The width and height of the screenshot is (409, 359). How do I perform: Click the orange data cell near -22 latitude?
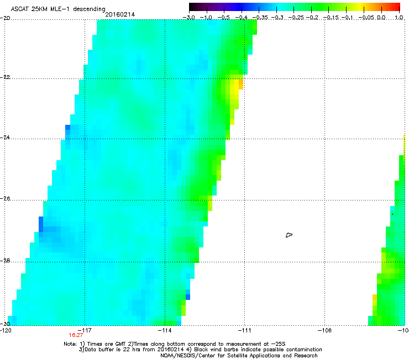coord(241,85)
